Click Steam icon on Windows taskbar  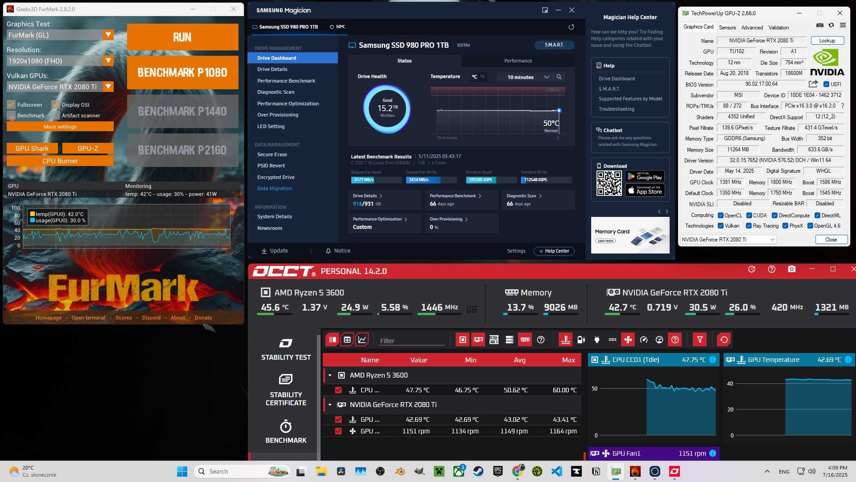click(x=478, y=471)
